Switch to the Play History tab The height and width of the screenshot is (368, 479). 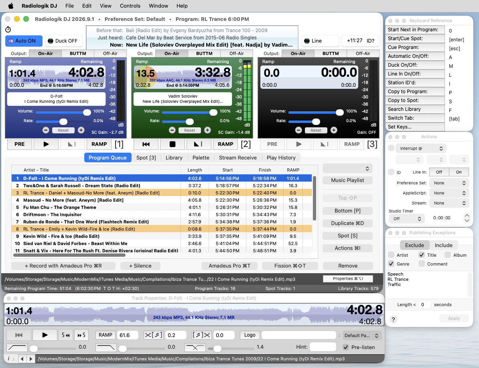281,158
